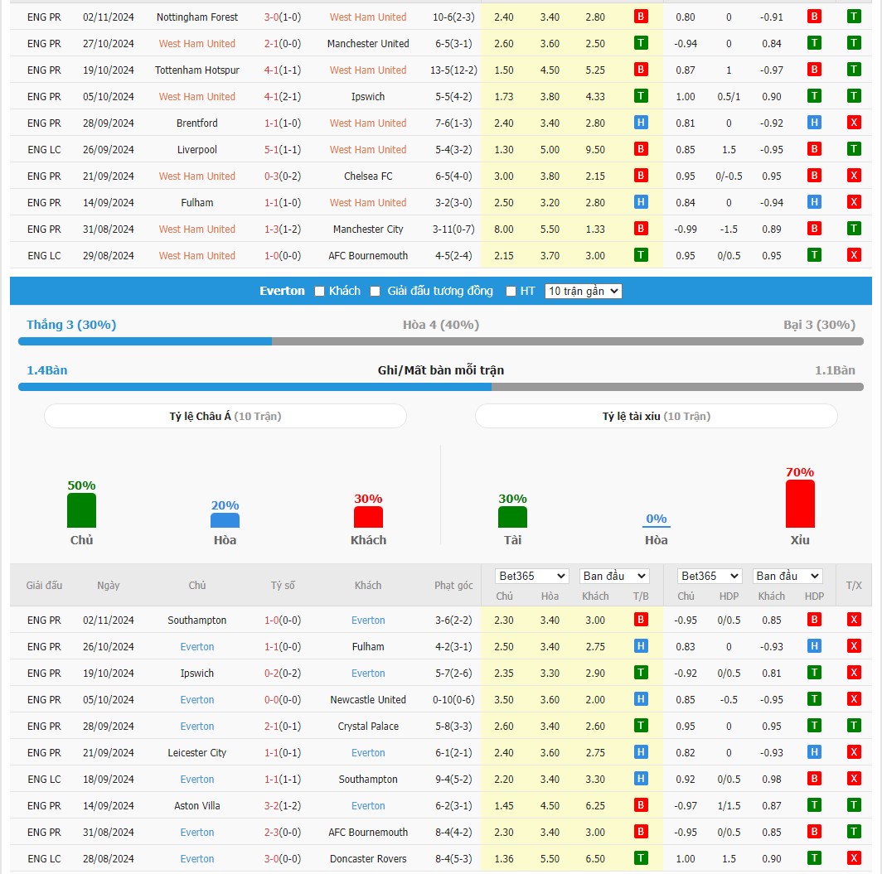
Task: Click the Tỷ số column header
Action: tap(283, 585)
